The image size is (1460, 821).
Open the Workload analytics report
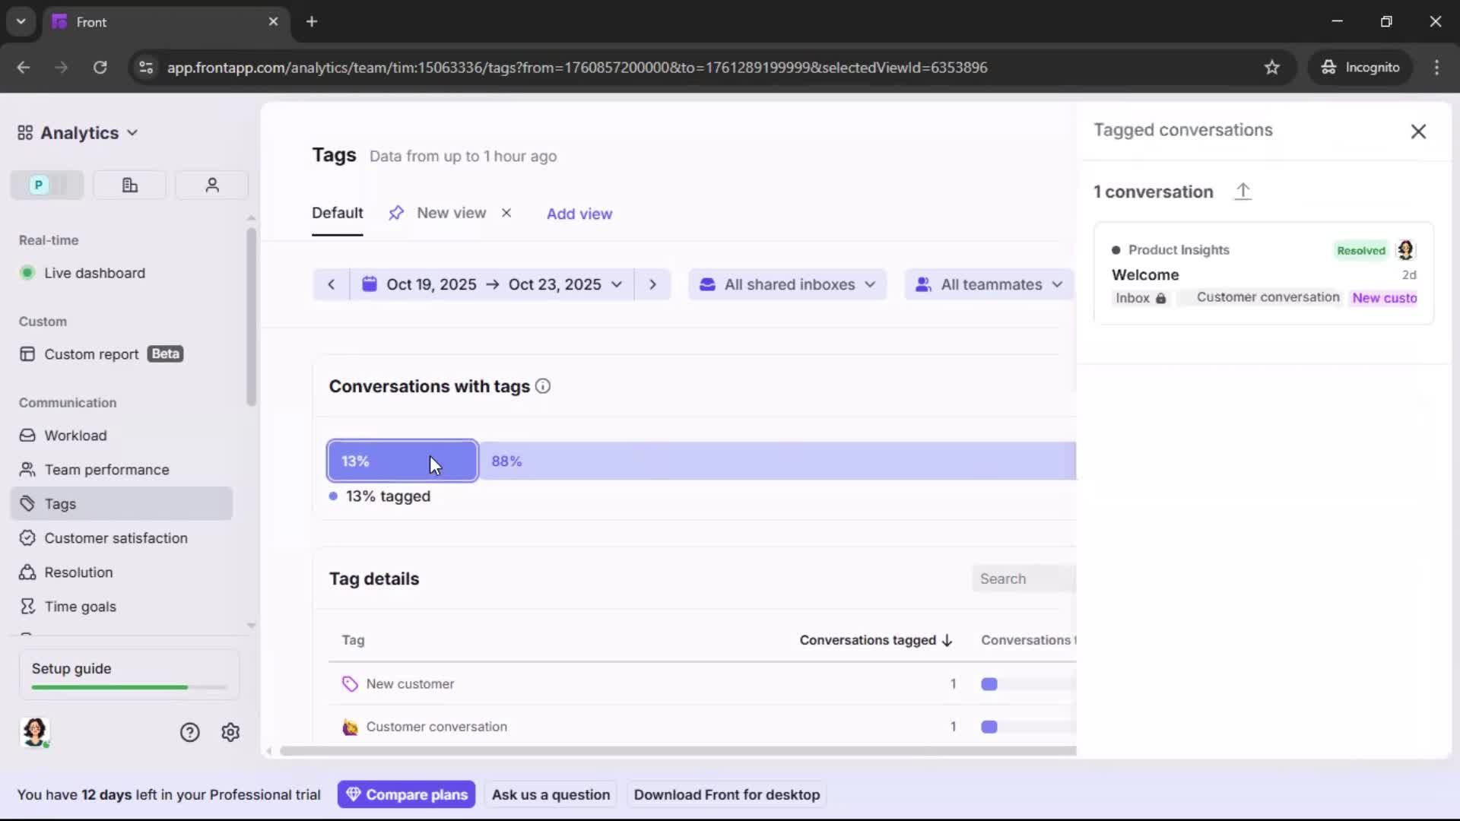[x=75, y=436]
